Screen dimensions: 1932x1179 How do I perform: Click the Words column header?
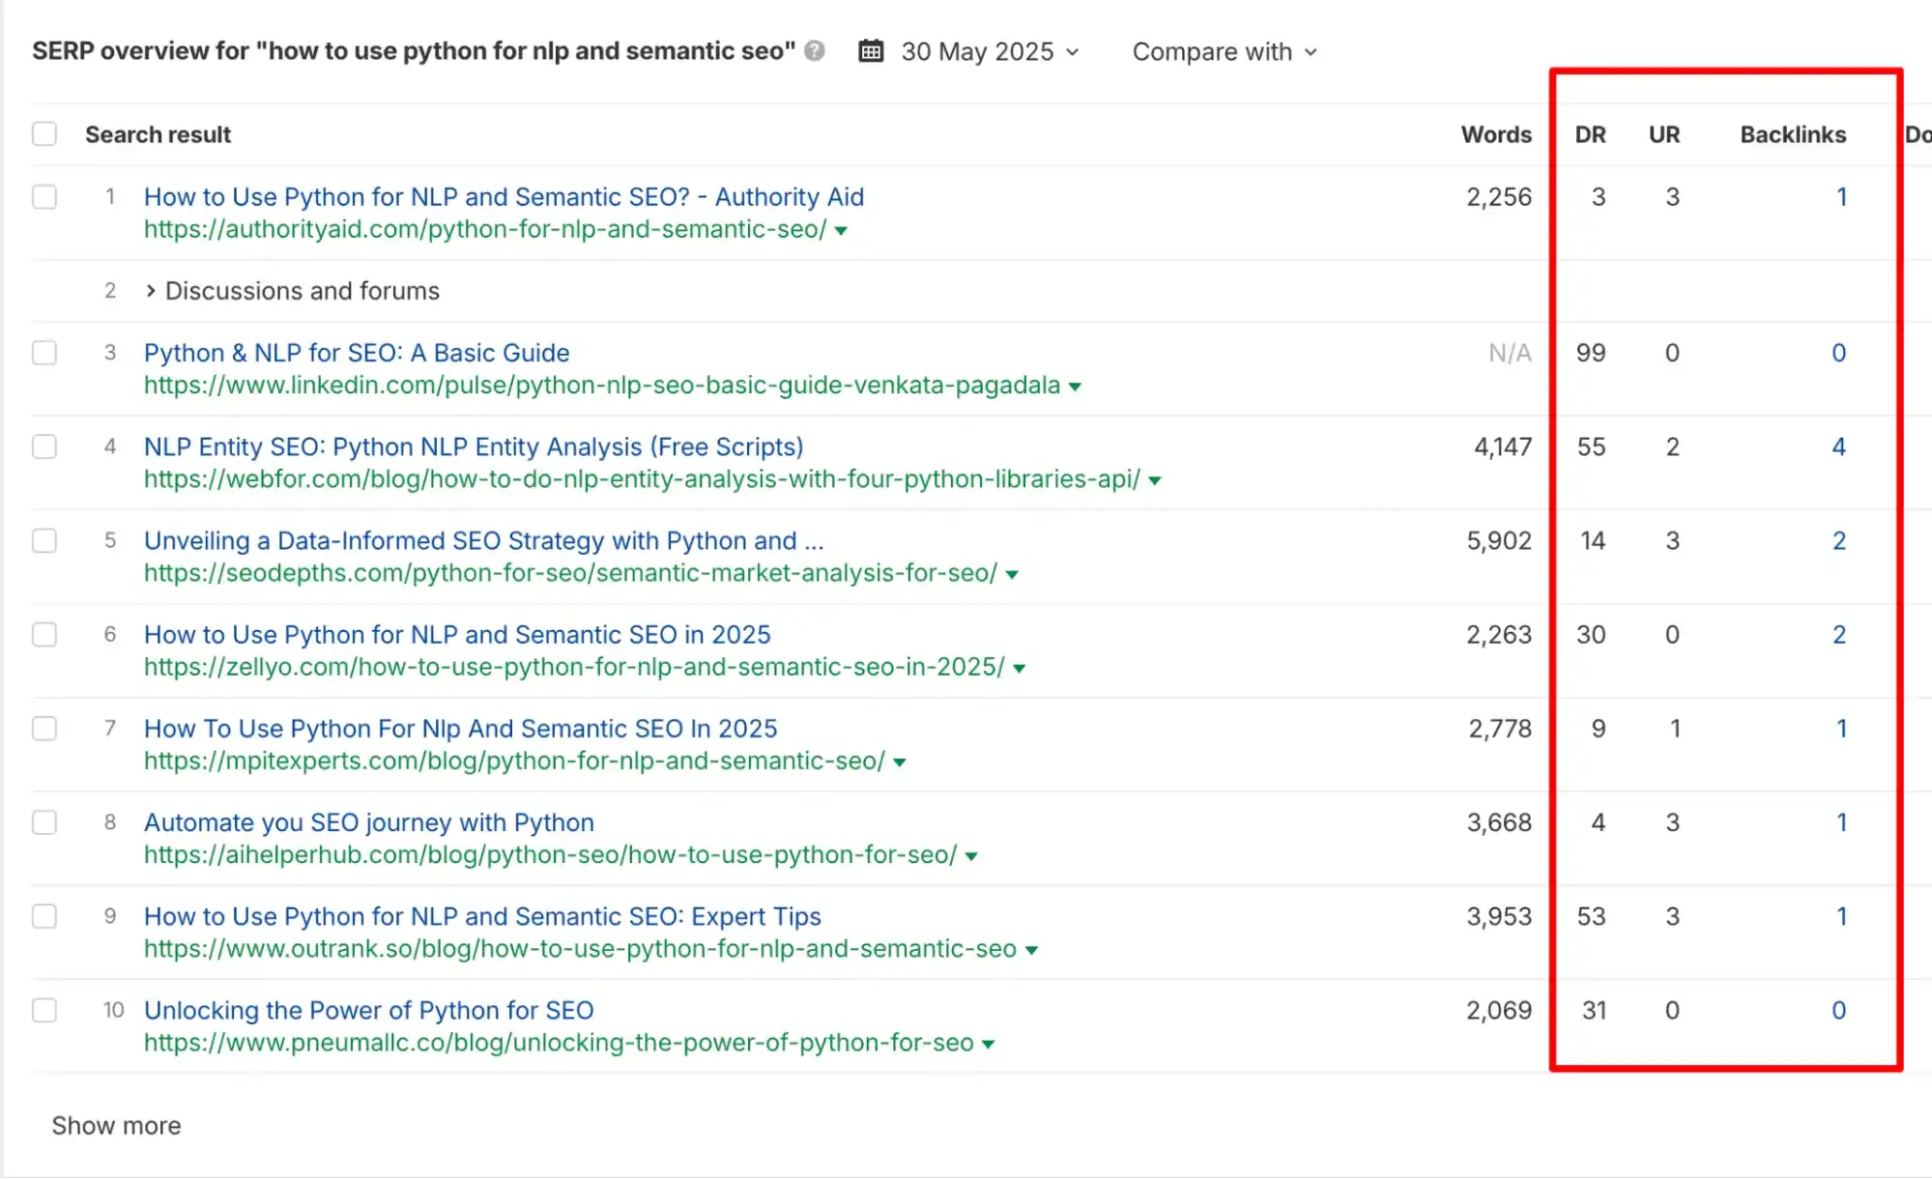(x=1495, y=134)
